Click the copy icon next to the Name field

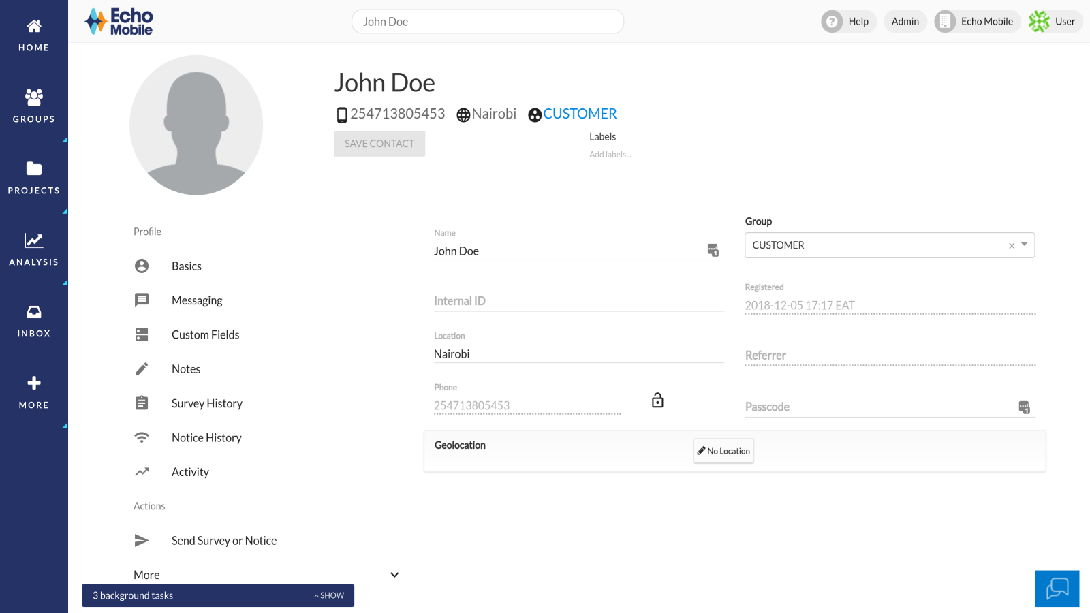[x=713, y=251]
